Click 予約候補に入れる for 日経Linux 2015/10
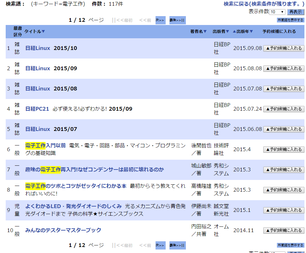The image size is (306, 253). pyautogui.click(x=284, y=48)
